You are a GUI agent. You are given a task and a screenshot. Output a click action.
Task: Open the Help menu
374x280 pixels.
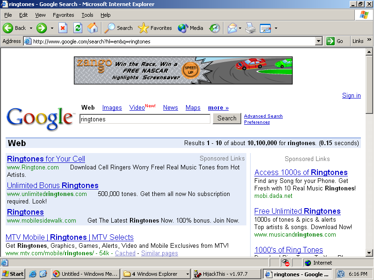point(106,15)
